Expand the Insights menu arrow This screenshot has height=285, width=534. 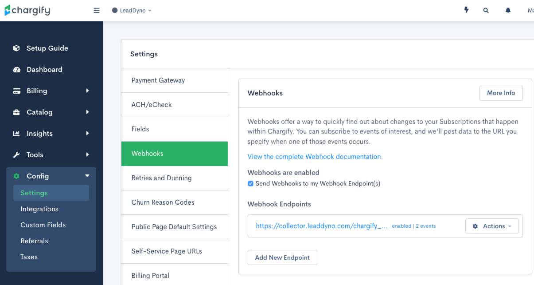tap(87, 133)
